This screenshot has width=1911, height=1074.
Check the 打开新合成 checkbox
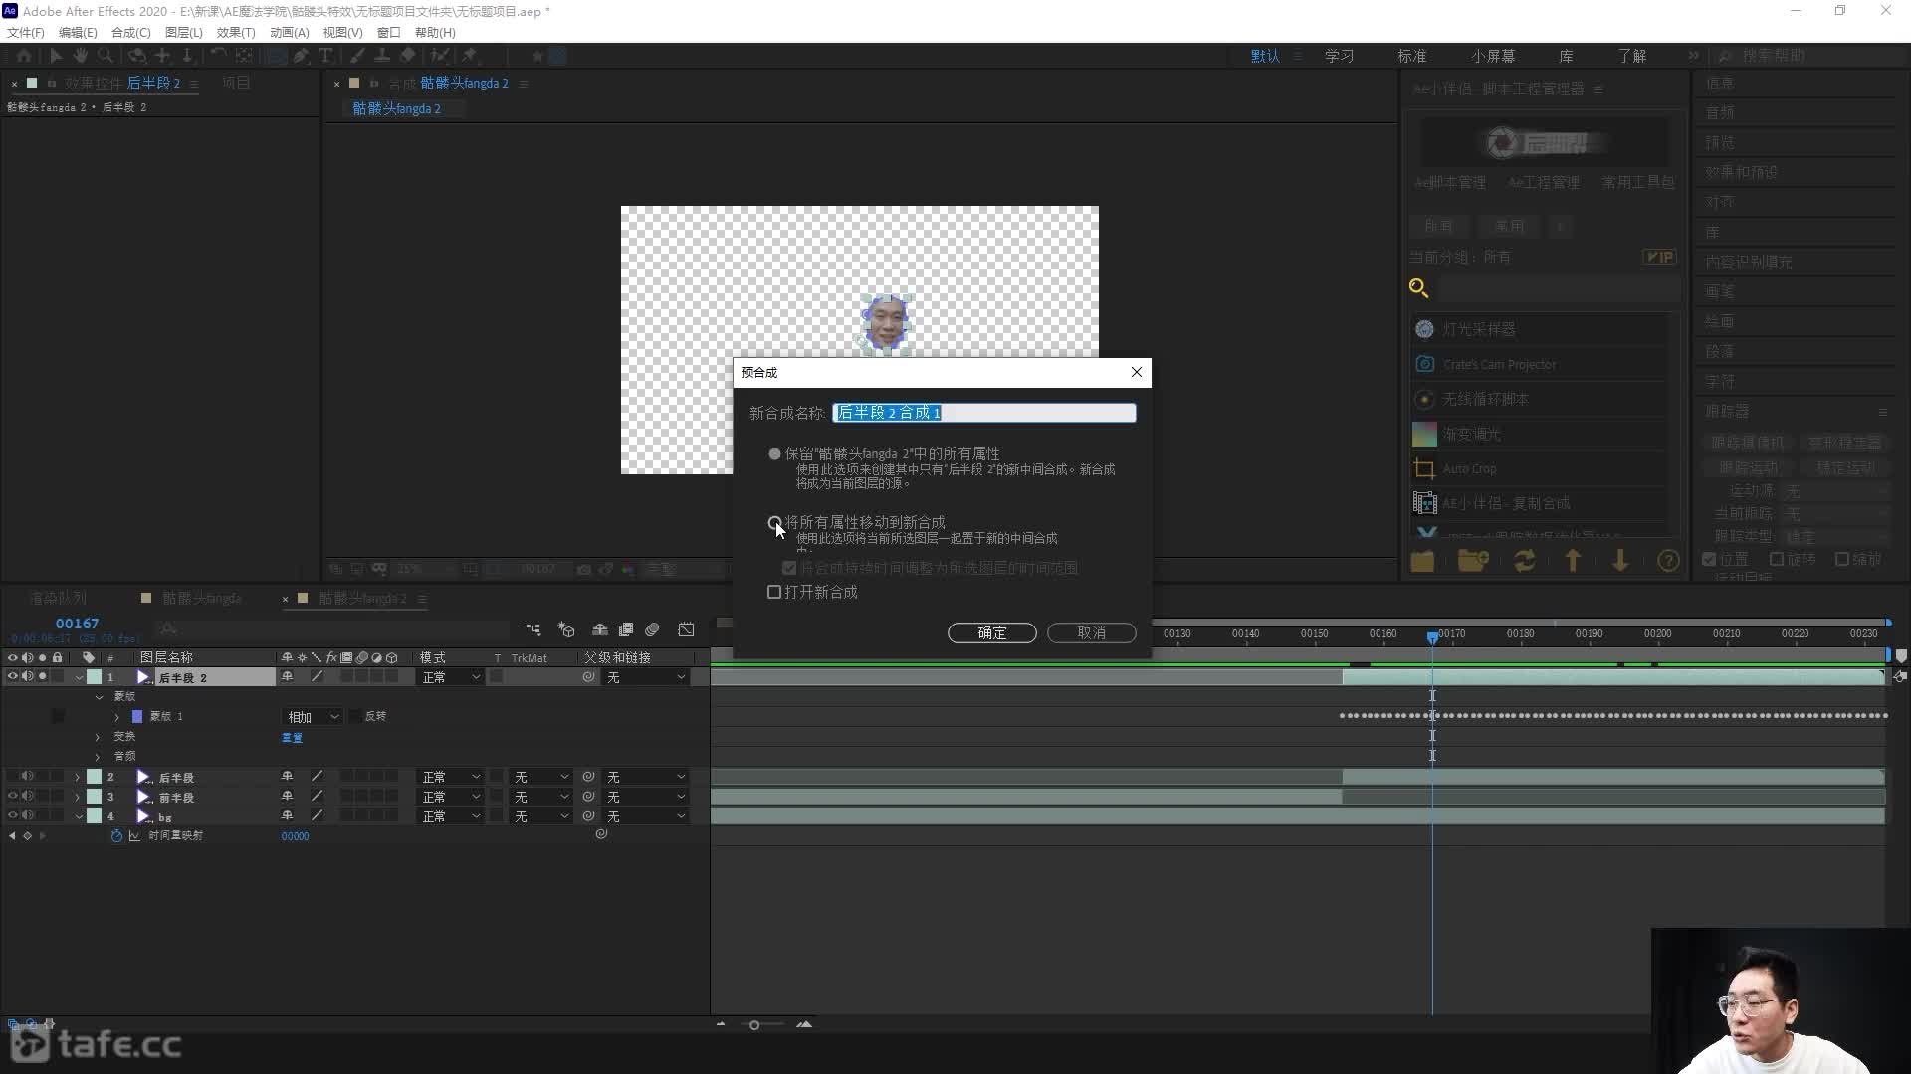(774, 592)
